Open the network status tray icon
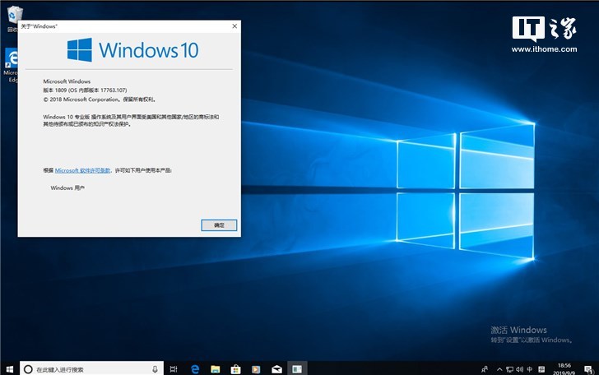 (x=509, y=369)
